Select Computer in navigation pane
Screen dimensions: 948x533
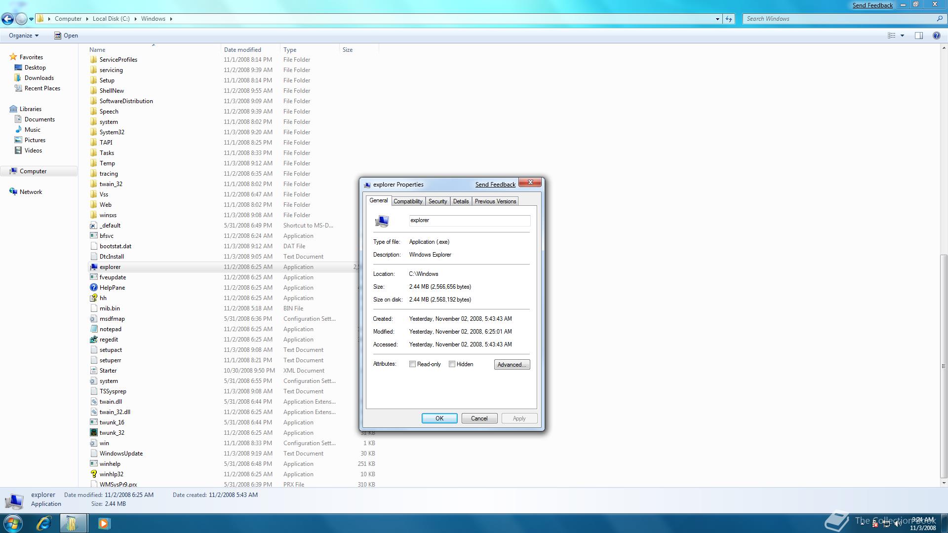tap(39, 171)
